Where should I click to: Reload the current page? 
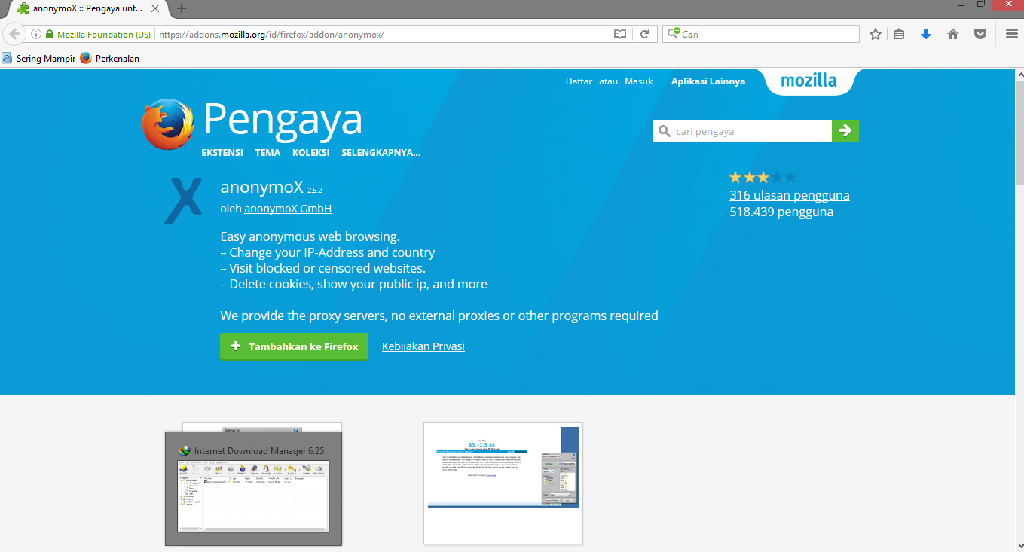[x=644, y=34]
